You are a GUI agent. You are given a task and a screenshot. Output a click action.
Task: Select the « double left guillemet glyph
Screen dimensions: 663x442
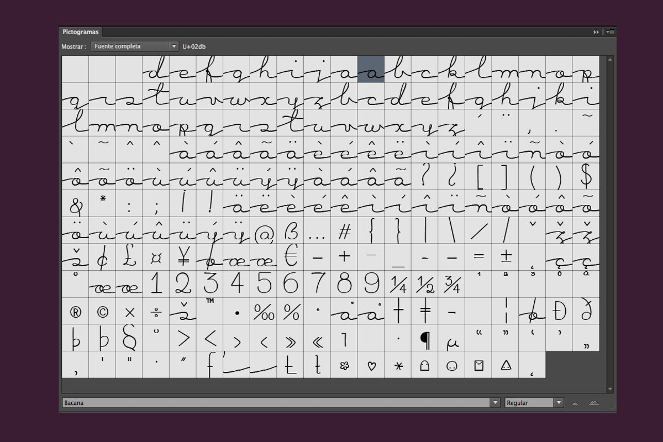[317, 338]
